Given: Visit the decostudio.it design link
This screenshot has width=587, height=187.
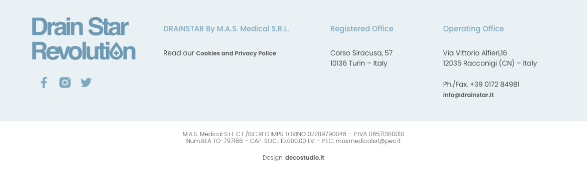Looking at the screenshot, I should tap(305, 158).
